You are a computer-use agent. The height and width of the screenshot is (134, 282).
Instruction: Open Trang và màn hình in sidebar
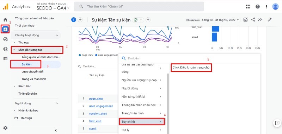click(33, 79)
